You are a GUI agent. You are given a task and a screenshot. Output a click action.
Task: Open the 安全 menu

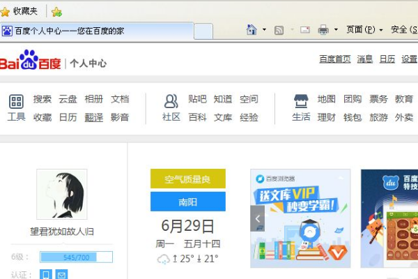(404, 29)
